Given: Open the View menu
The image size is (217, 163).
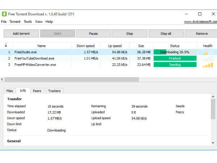Looking at the screenshot, I should click(x=39, y=22).
